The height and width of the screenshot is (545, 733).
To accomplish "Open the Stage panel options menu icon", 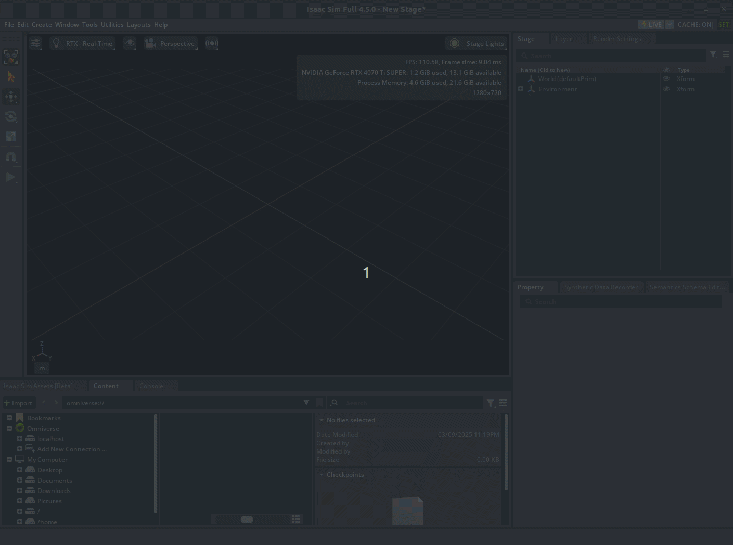I will pyautogui.click(x=726, y=54).
